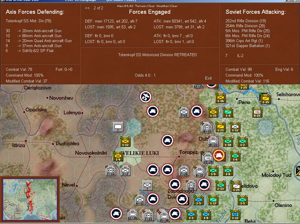300x224 pixels.
Task: Select the Axis motorized stack 8=17
Action: pos(199,171)
